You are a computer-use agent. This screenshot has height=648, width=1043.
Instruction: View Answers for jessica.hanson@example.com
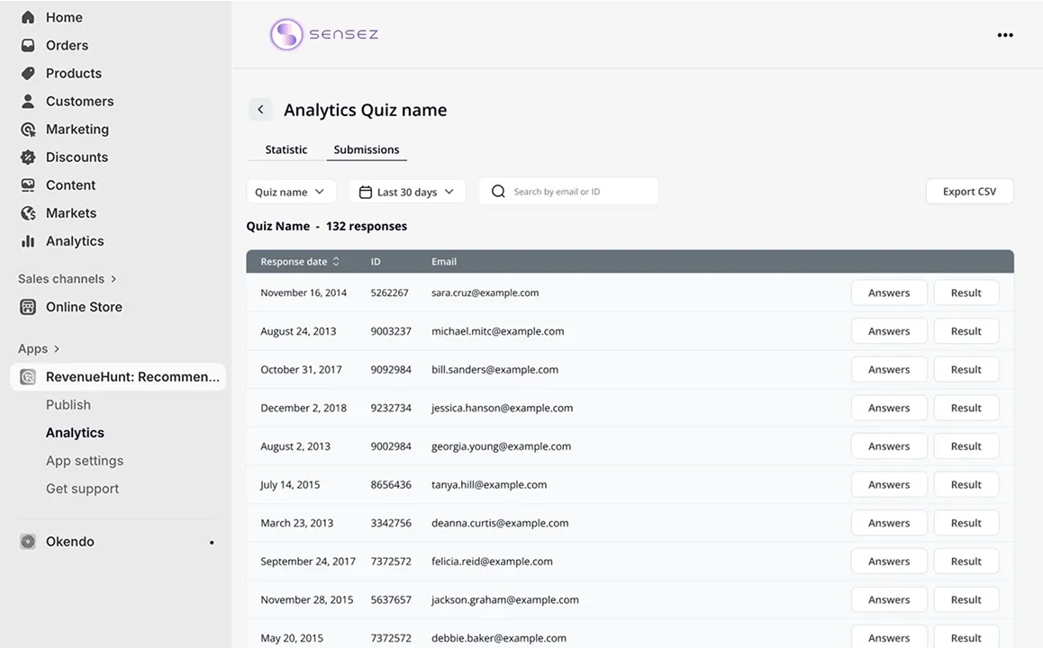coord(889,408)
